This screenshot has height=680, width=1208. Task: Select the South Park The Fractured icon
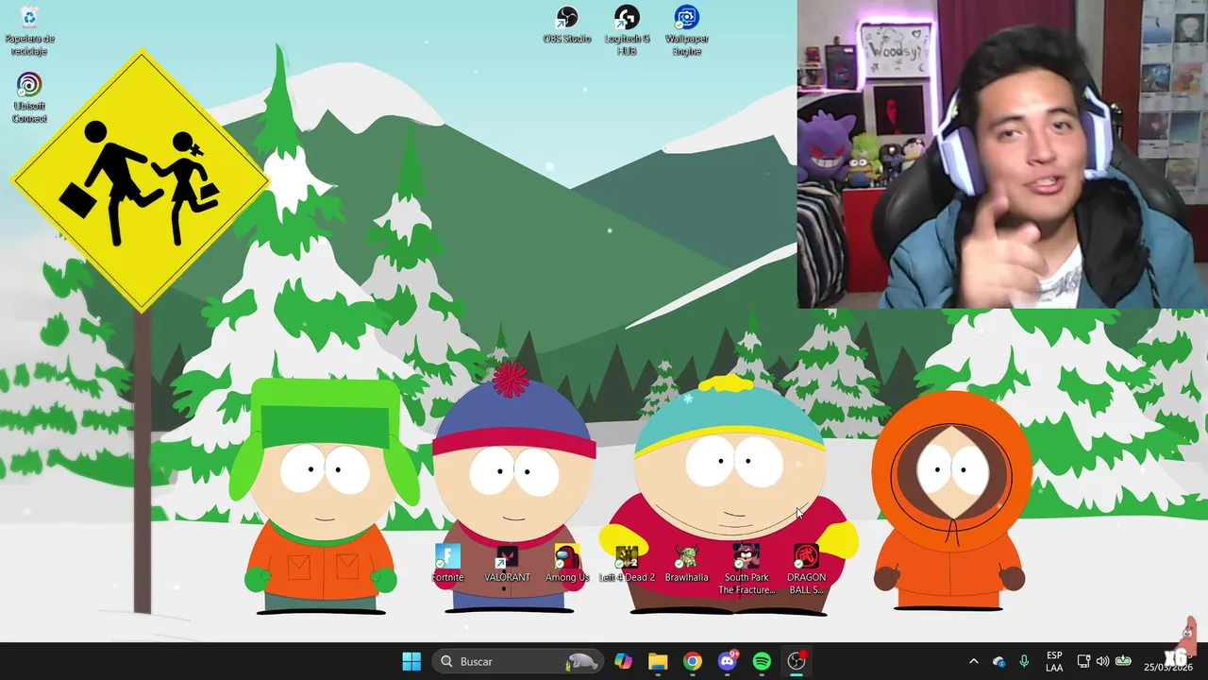coord(747,569)
